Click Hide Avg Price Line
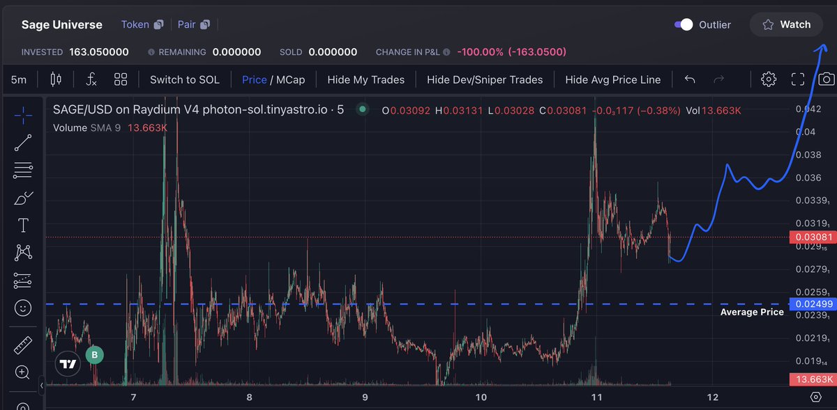 click(x=613, y=79)
